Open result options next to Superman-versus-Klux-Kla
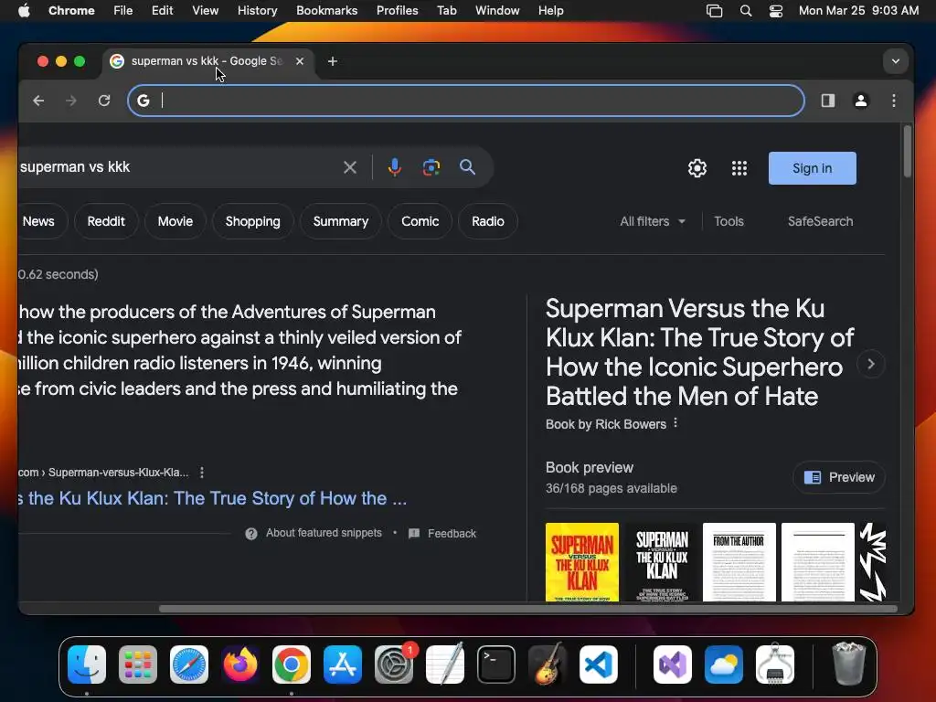 (x=202, y=473)
